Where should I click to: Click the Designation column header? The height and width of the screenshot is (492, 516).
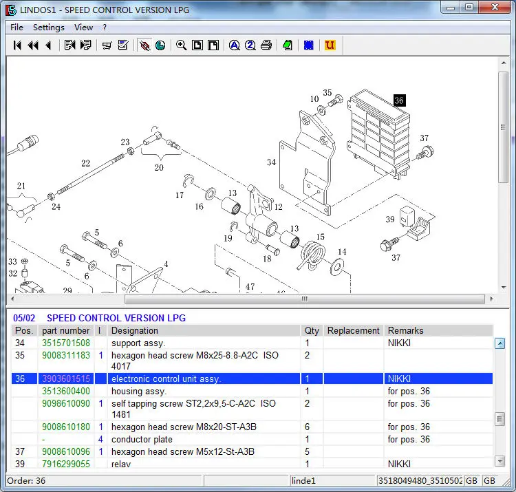(x=204, y=330)
